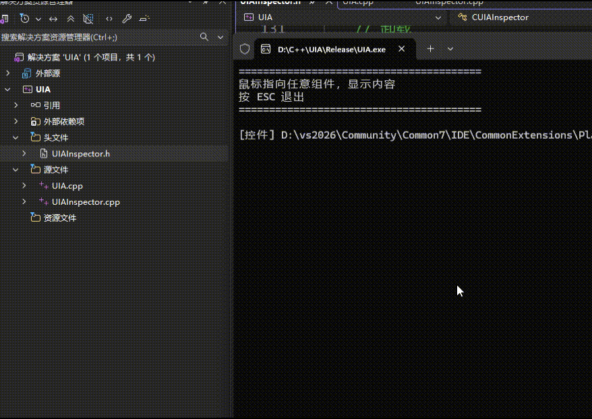Switch to the UIAInspector.cpp editor tab
Image resolution: width=592 pixels, height=419 pixels.
(449, 3)
